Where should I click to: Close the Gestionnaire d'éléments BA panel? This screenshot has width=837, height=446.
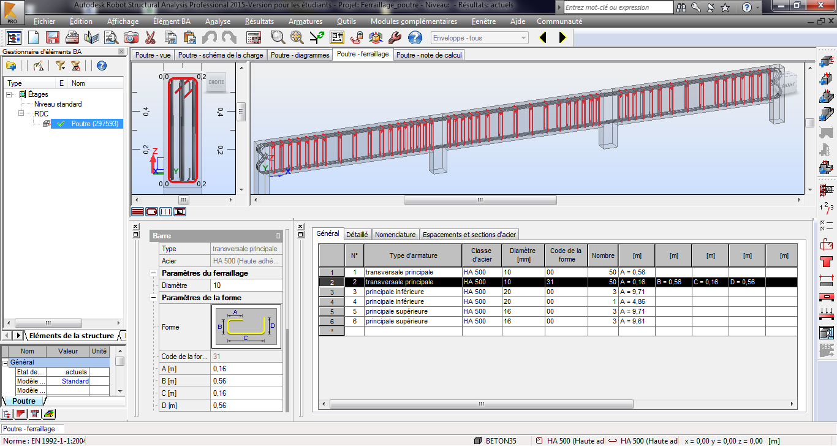point(121,51)
